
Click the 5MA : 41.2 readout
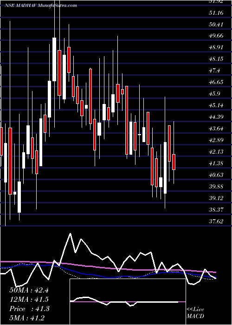27,318
